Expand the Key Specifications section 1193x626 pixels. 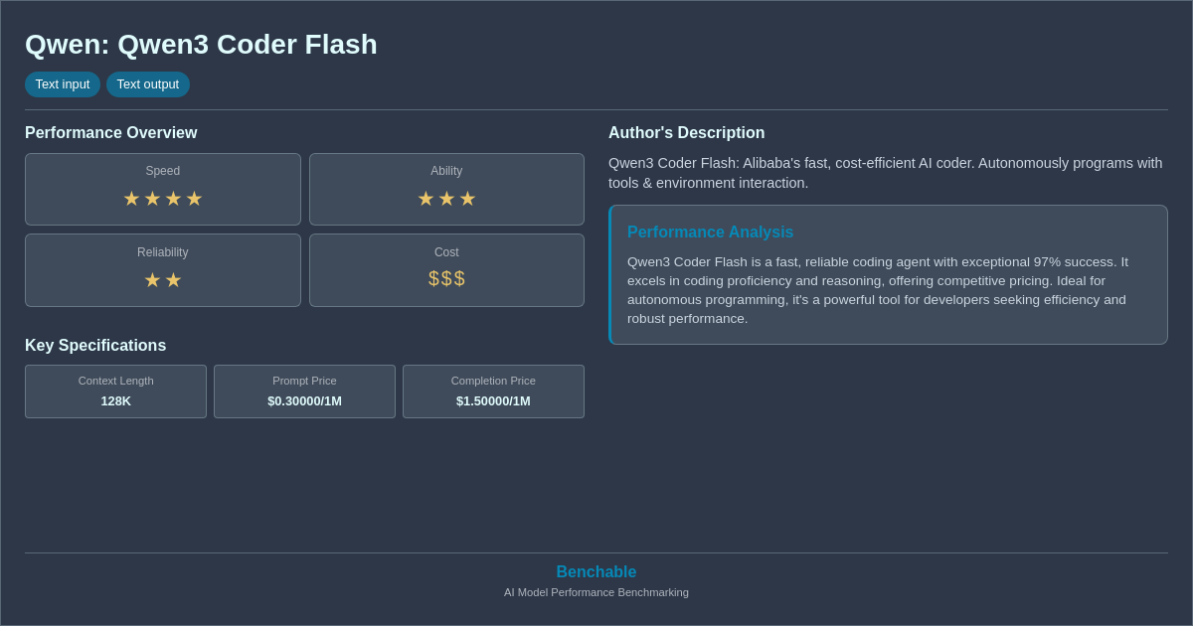pos(95,345)
